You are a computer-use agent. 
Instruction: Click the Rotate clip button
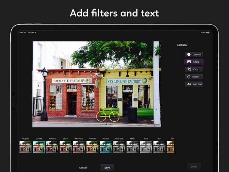tap(194, 77)
